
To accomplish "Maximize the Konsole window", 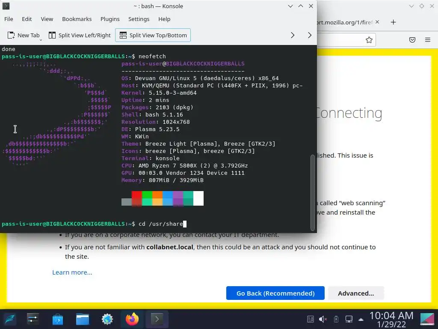I will tap(301, 6).
